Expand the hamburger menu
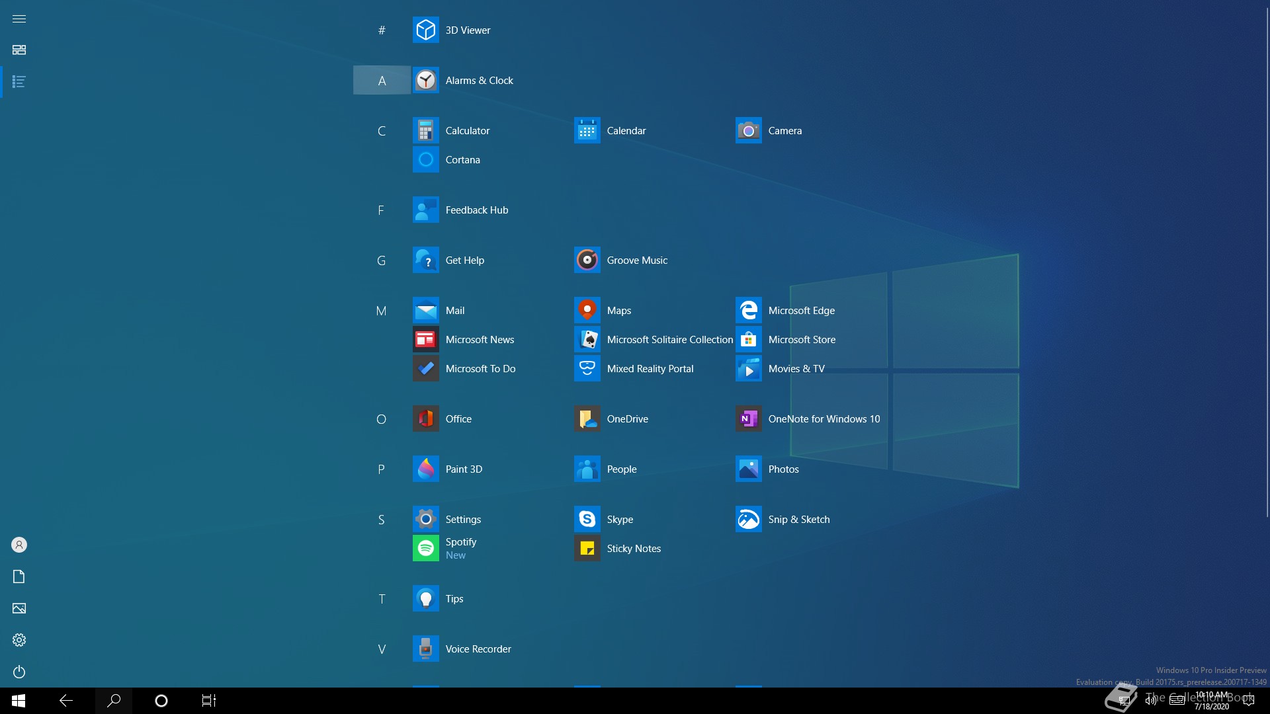Screen dimensions: 1270x714 (19, 19)
